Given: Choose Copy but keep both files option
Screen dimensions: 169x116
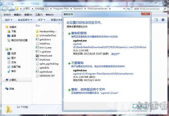Looking at the screenshot, I should click(x=88, y=89).
